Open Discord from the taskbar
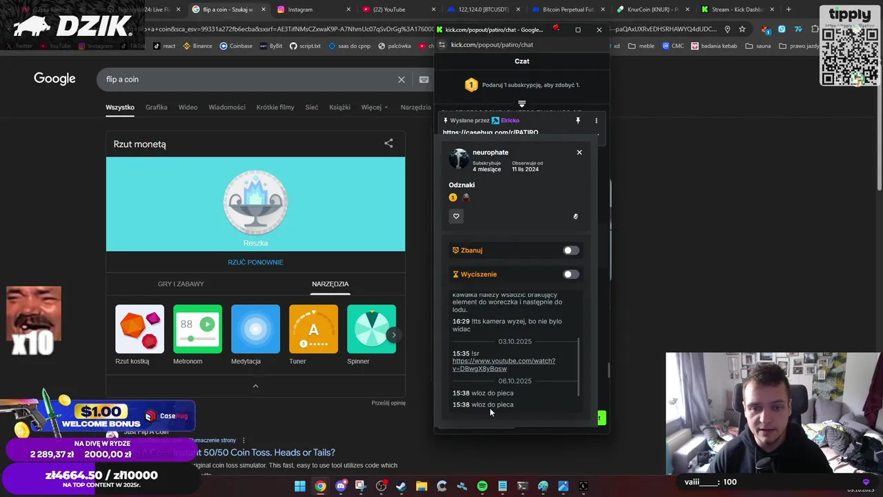Viewport: 883px width, 497px height. 341,487
